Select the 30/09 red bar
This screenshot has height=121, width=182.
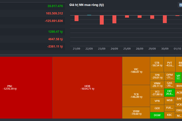point(165,19)
